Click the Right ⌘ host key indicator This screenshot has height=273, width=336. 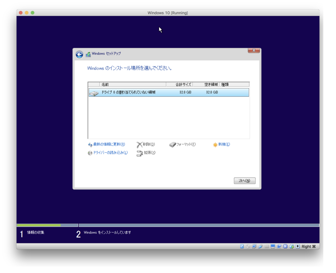308,246
